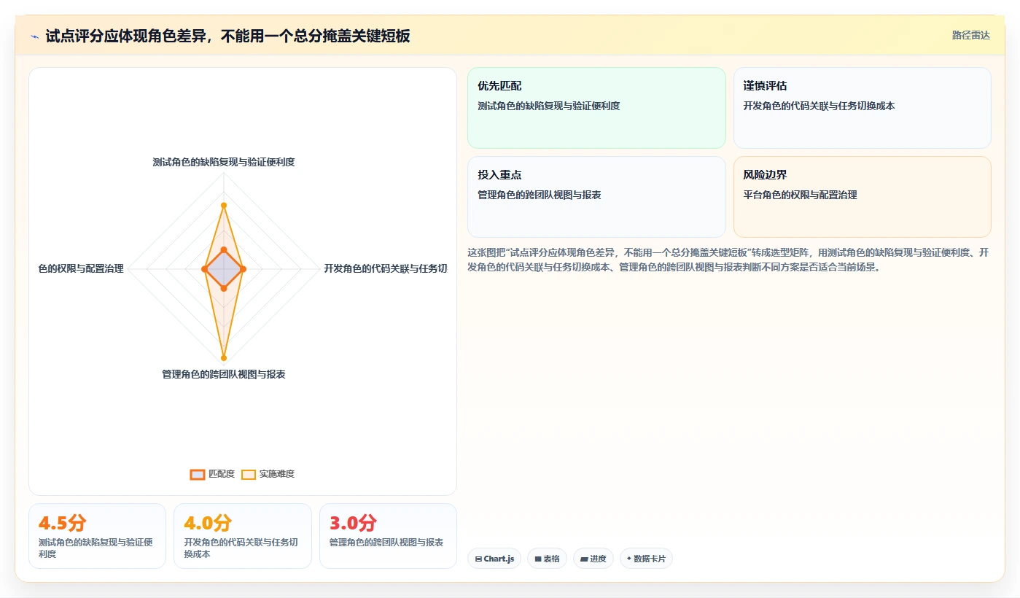Screen dimensions: 1020x598
Task: Click the 3.0分 score card
Action: (x=388, y=536)
